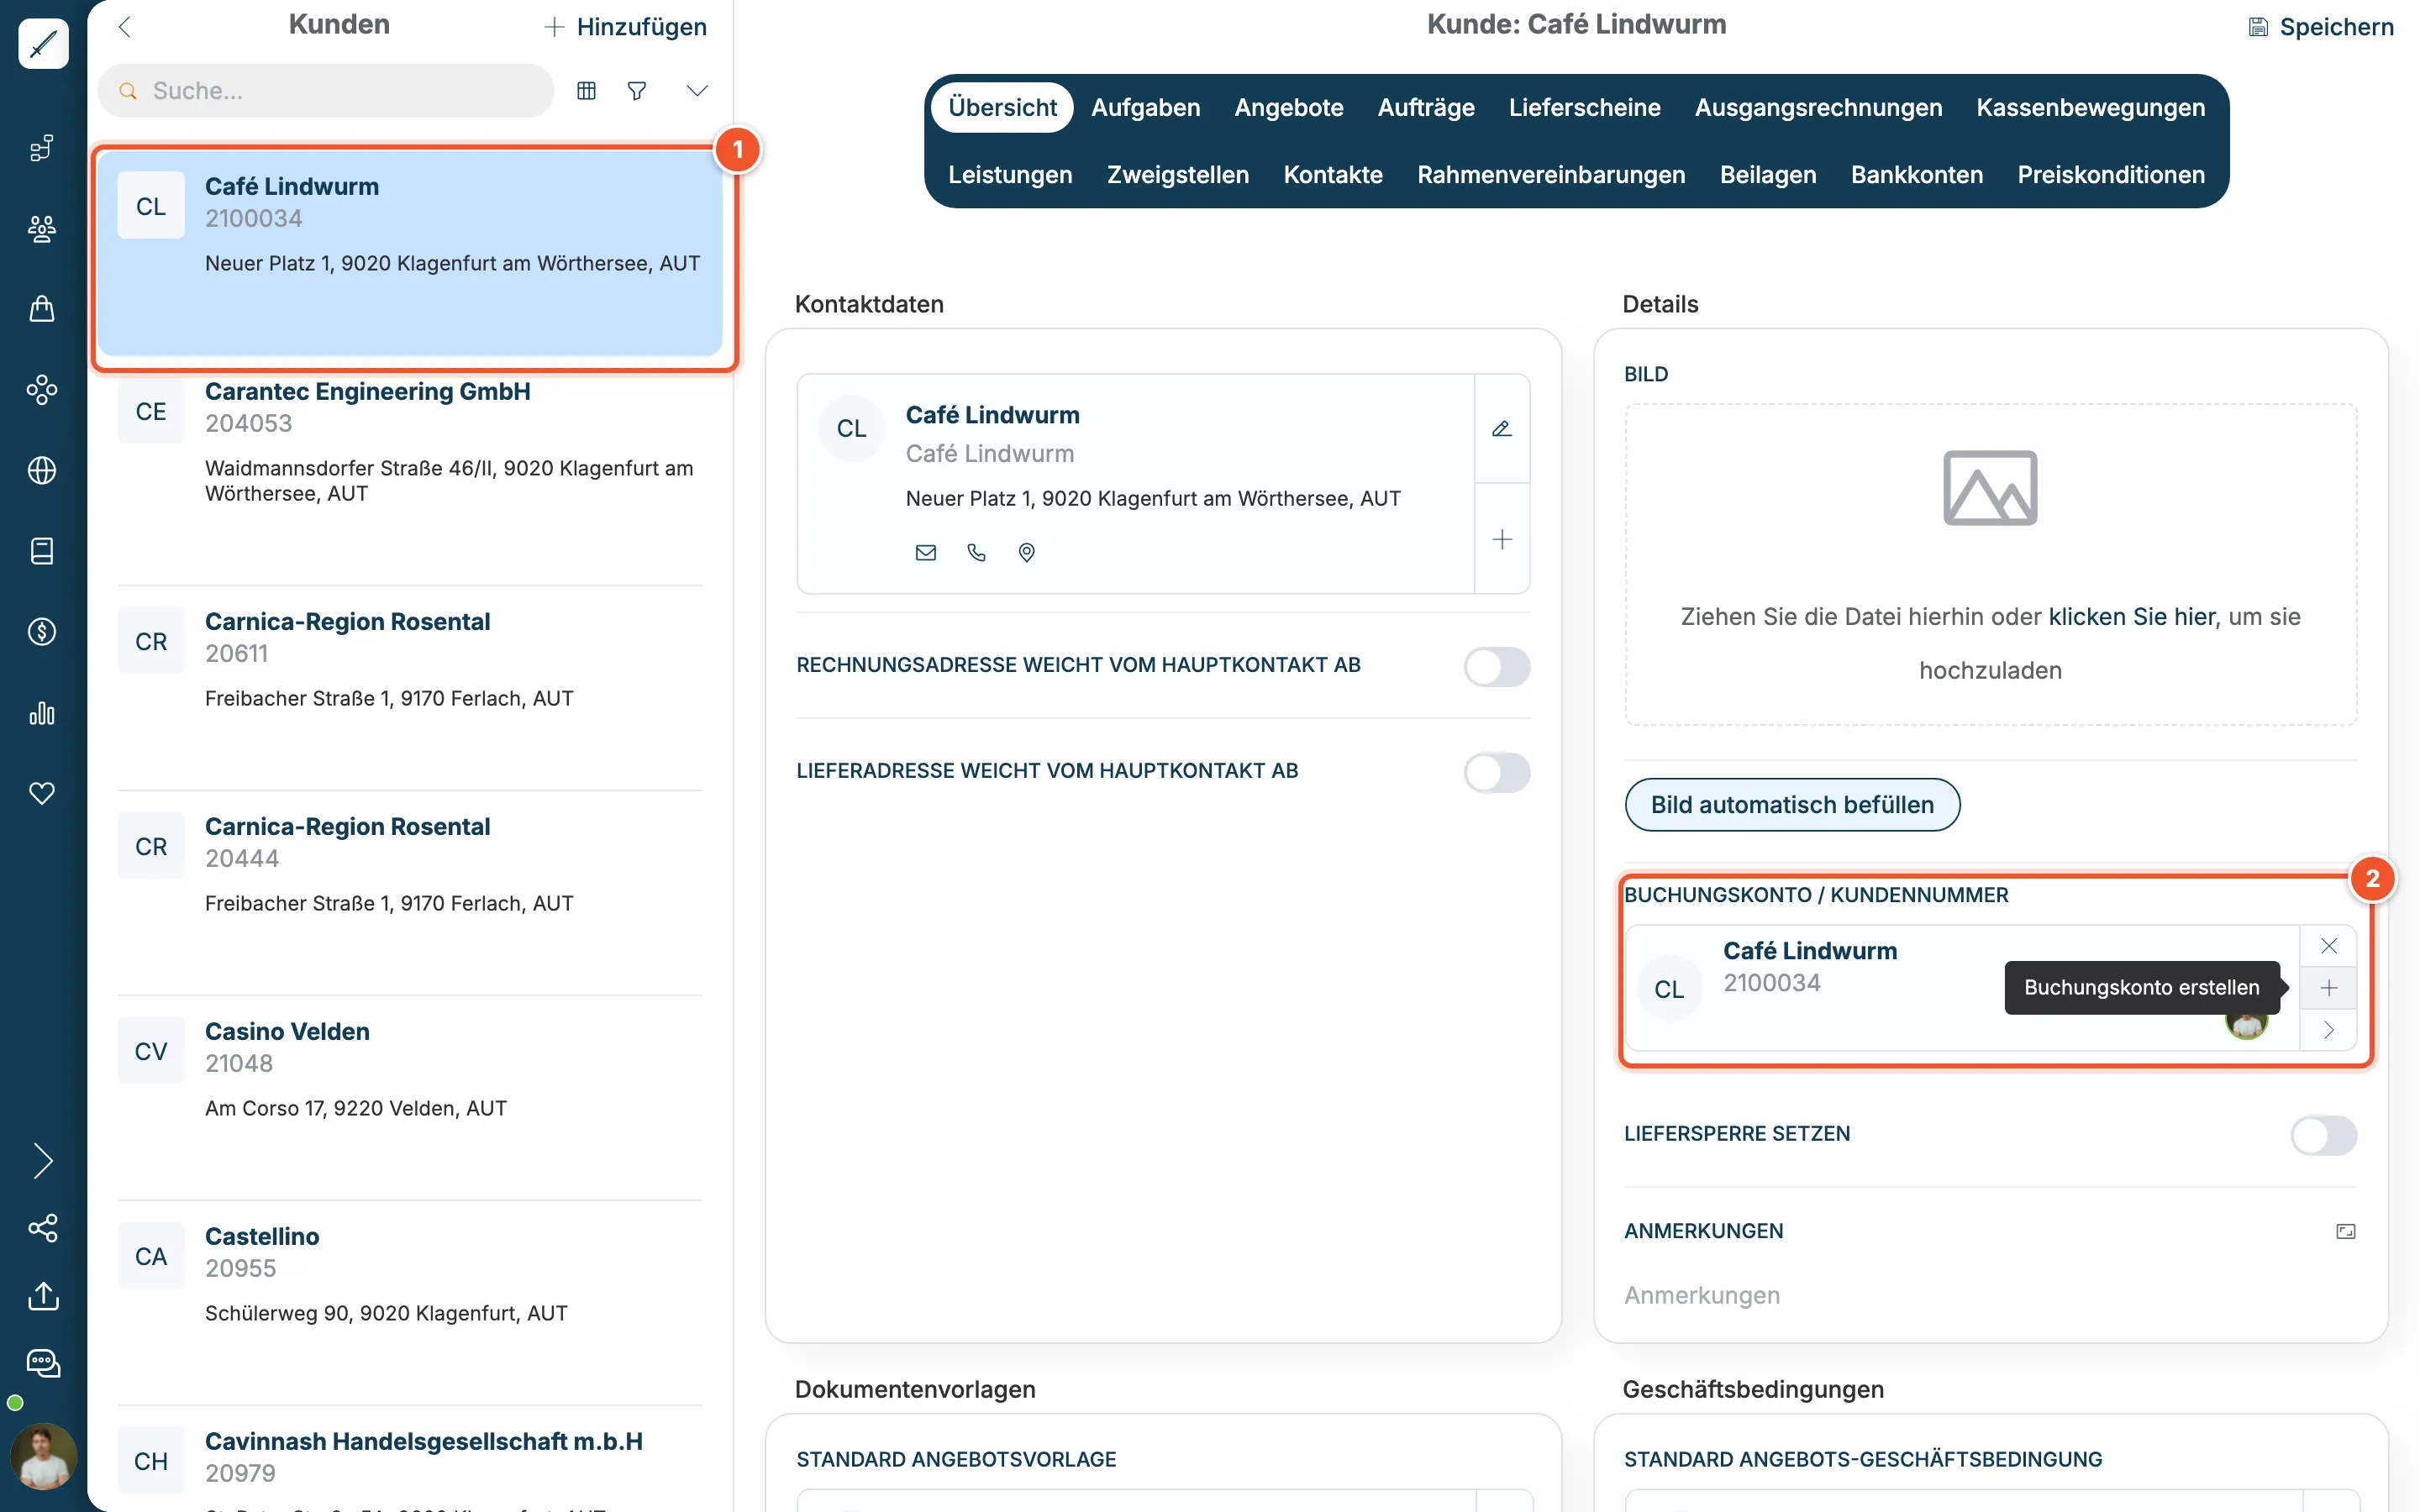The height and width of the screenshot is (1512, 2420).
Task: Open the Ausgangsrechnungen tab
Action: (x=1819, y=107)
